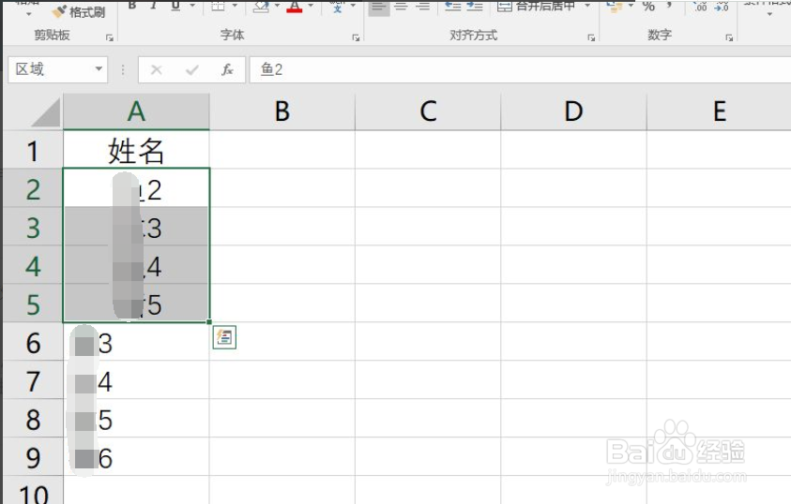Select the column B header

(x=282, y=111)
